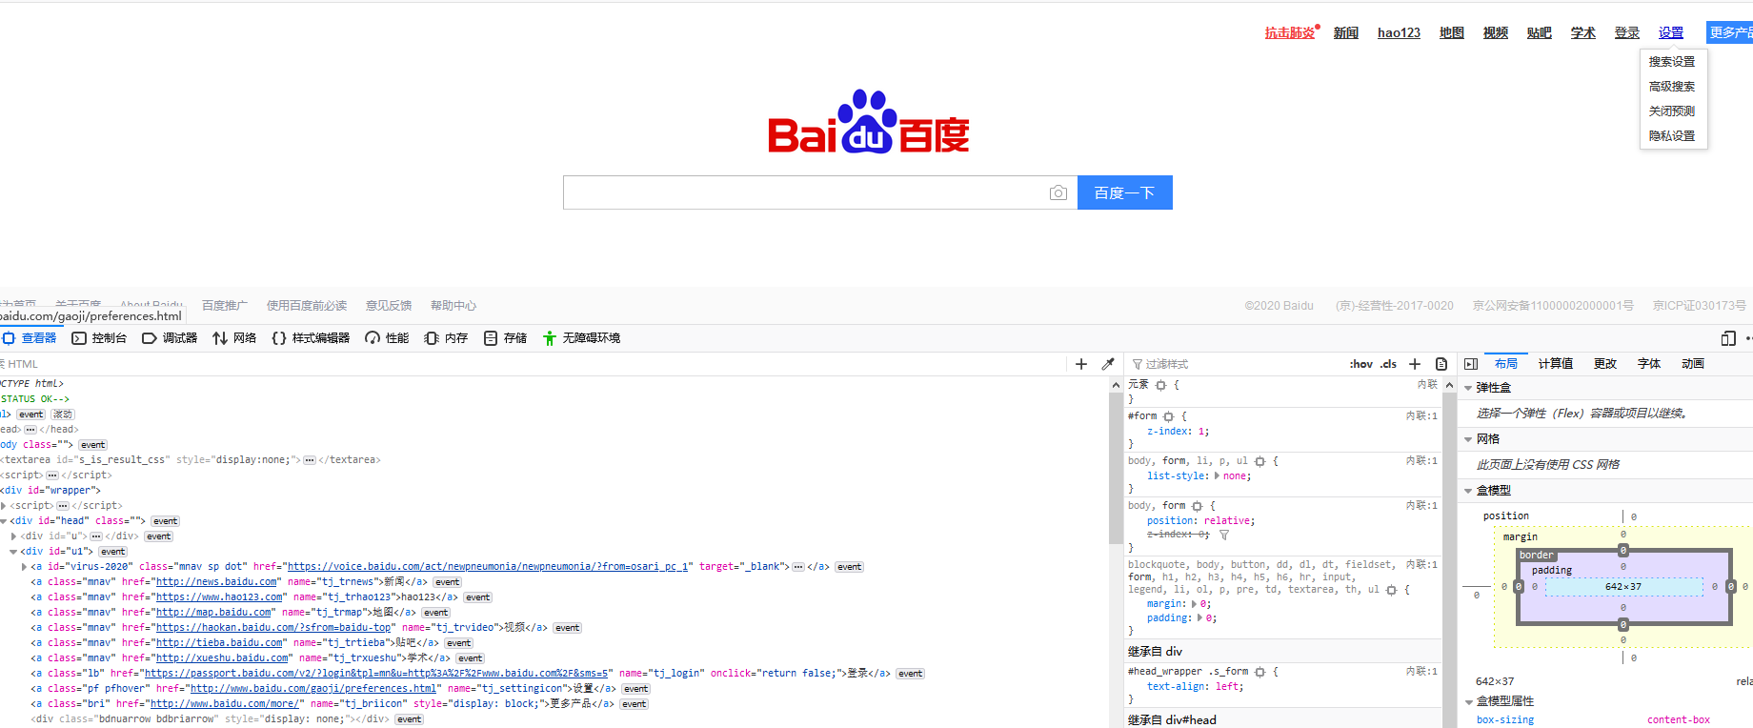Open the 内存 memory panel
This screenshot has width=1753, height=728.
tap(446, 338)
